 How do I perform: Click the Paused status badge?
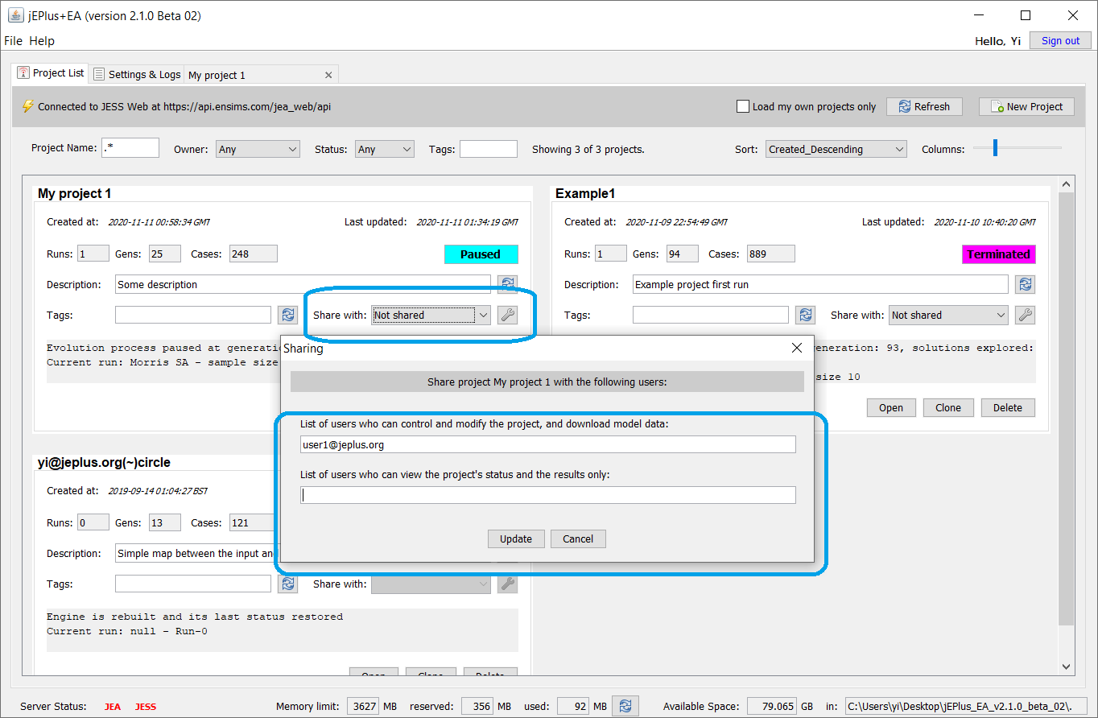(x=481, y=254)
